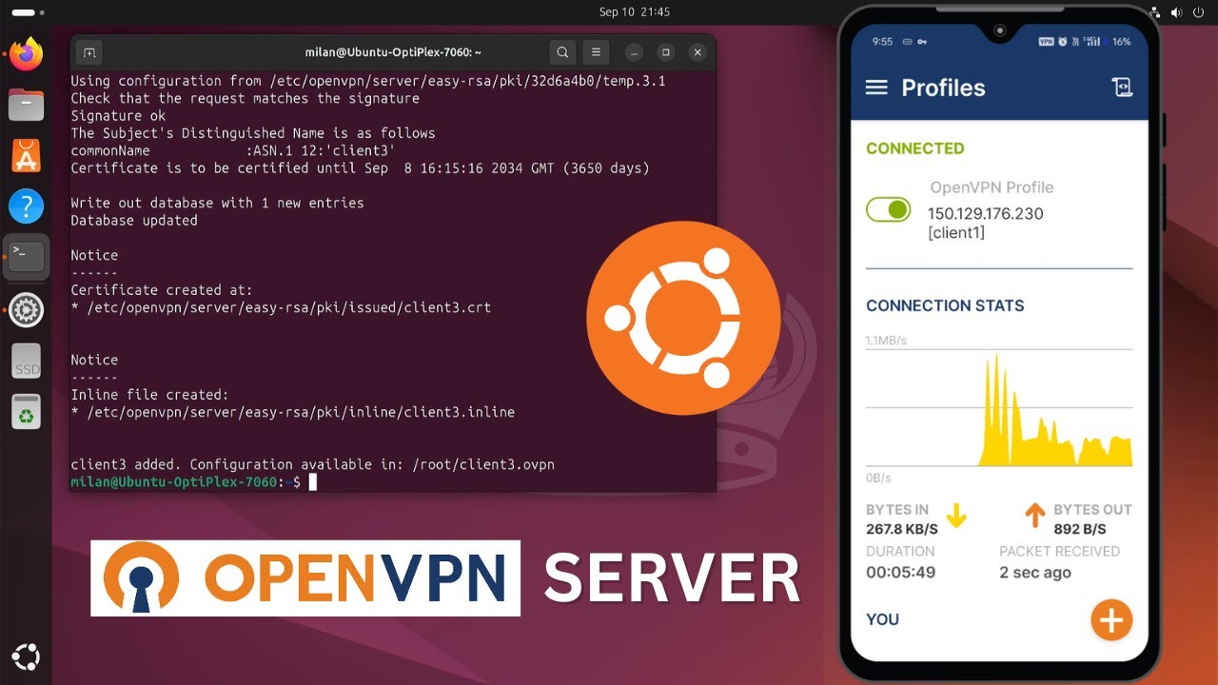Click the 'Database updated' line
This screenshot has height=685, width=1218.
pos(134,221)
